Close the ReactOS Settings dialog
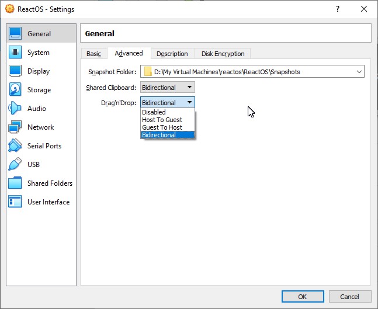 [364, 9]
